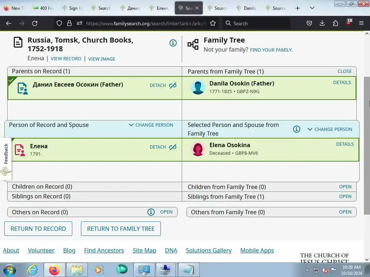The width and height of the screenshot is (370, 277).
Task: Click unlink icon in Елена row
Action: click(173, 147)
